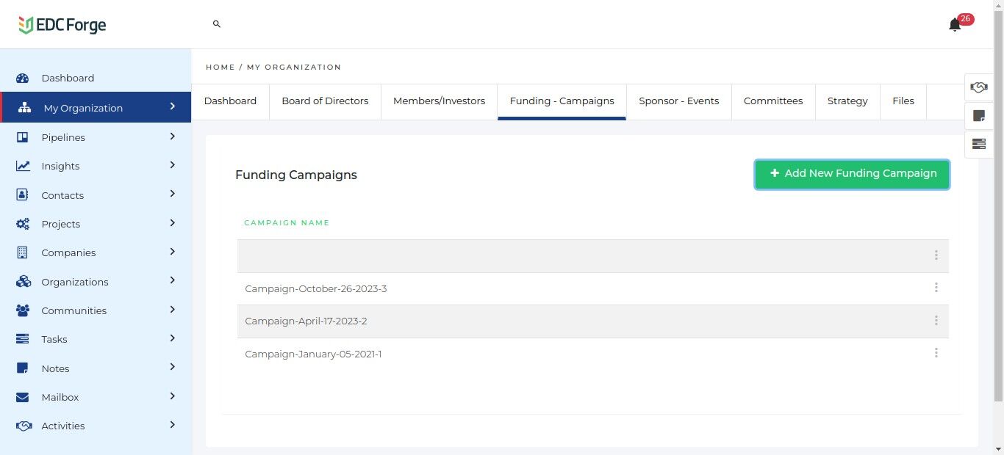1004x455 pixels.
Task: Click the HOME breadcrumb link
Action: click(x=220, y=68)
